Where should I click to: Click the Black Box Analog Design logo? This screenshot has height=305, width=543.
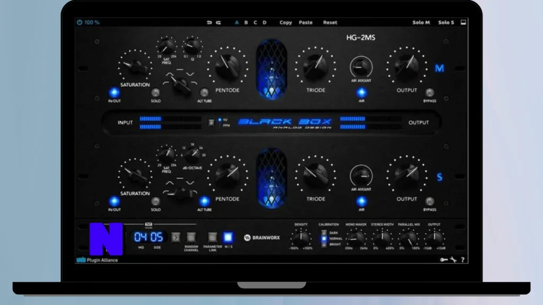tap(285, 123)
